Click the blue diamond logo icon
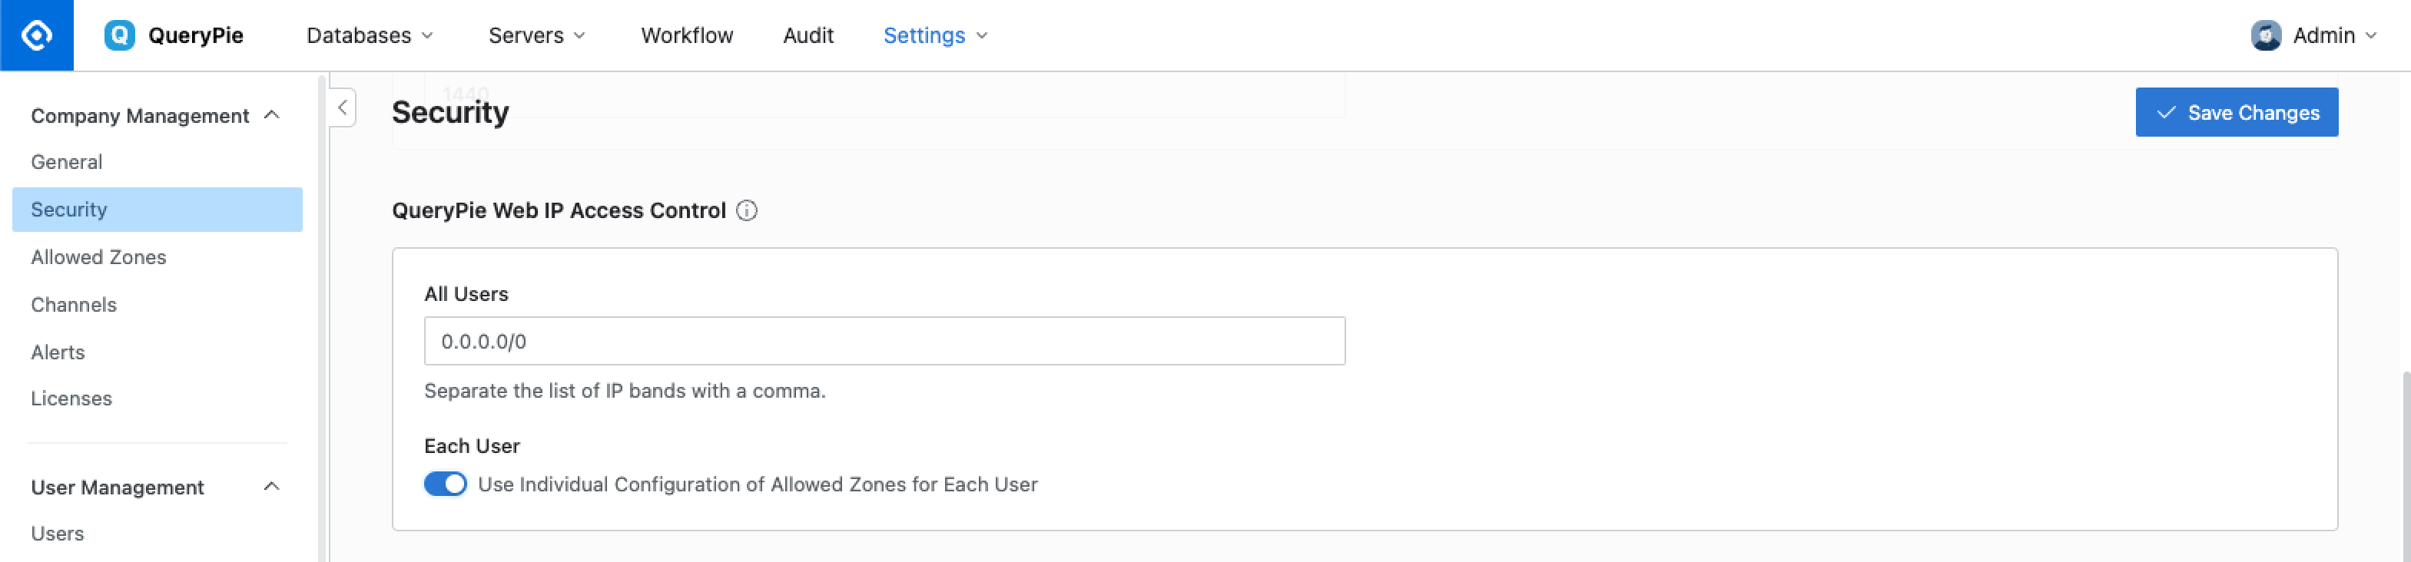 coord(37,35)
